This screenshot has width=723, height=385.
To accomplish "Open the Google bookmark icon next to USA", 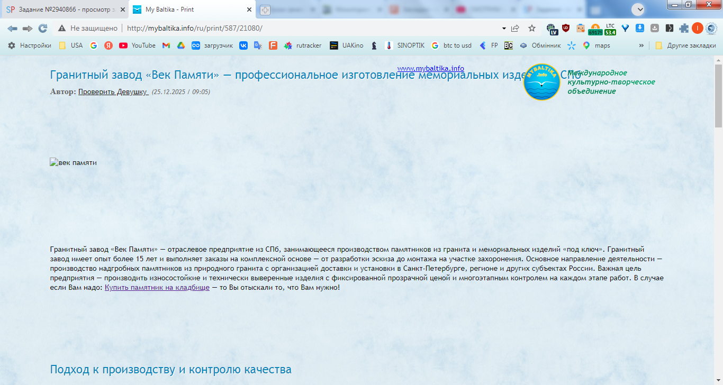I will [94, 45].
